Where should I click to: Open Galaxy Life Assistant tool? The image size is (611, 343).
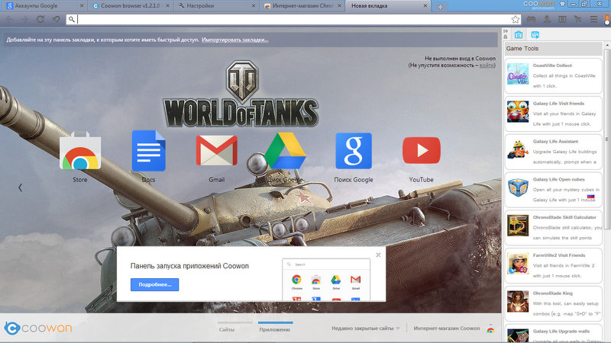pyautogui.click(x=553, y=152)
